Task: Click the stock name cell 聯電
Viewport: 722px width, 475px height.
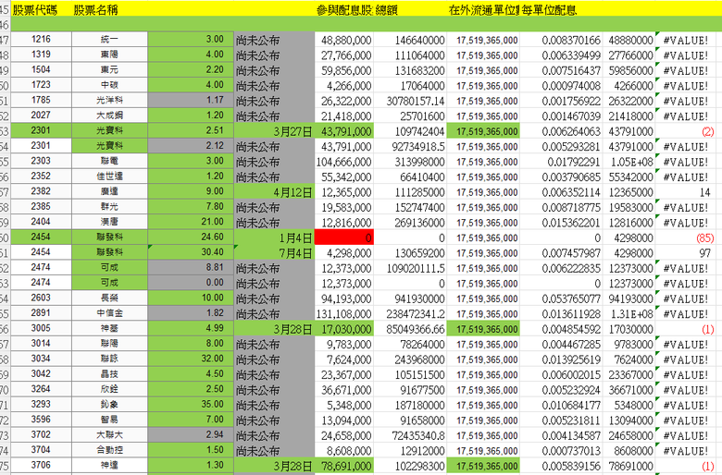Action: coord(109,161)
